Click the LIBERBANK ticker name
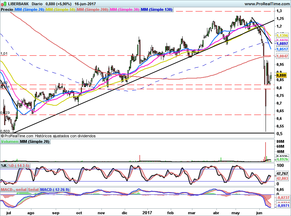The width and height of the screenshot is (291, 216). click(18, 4)
